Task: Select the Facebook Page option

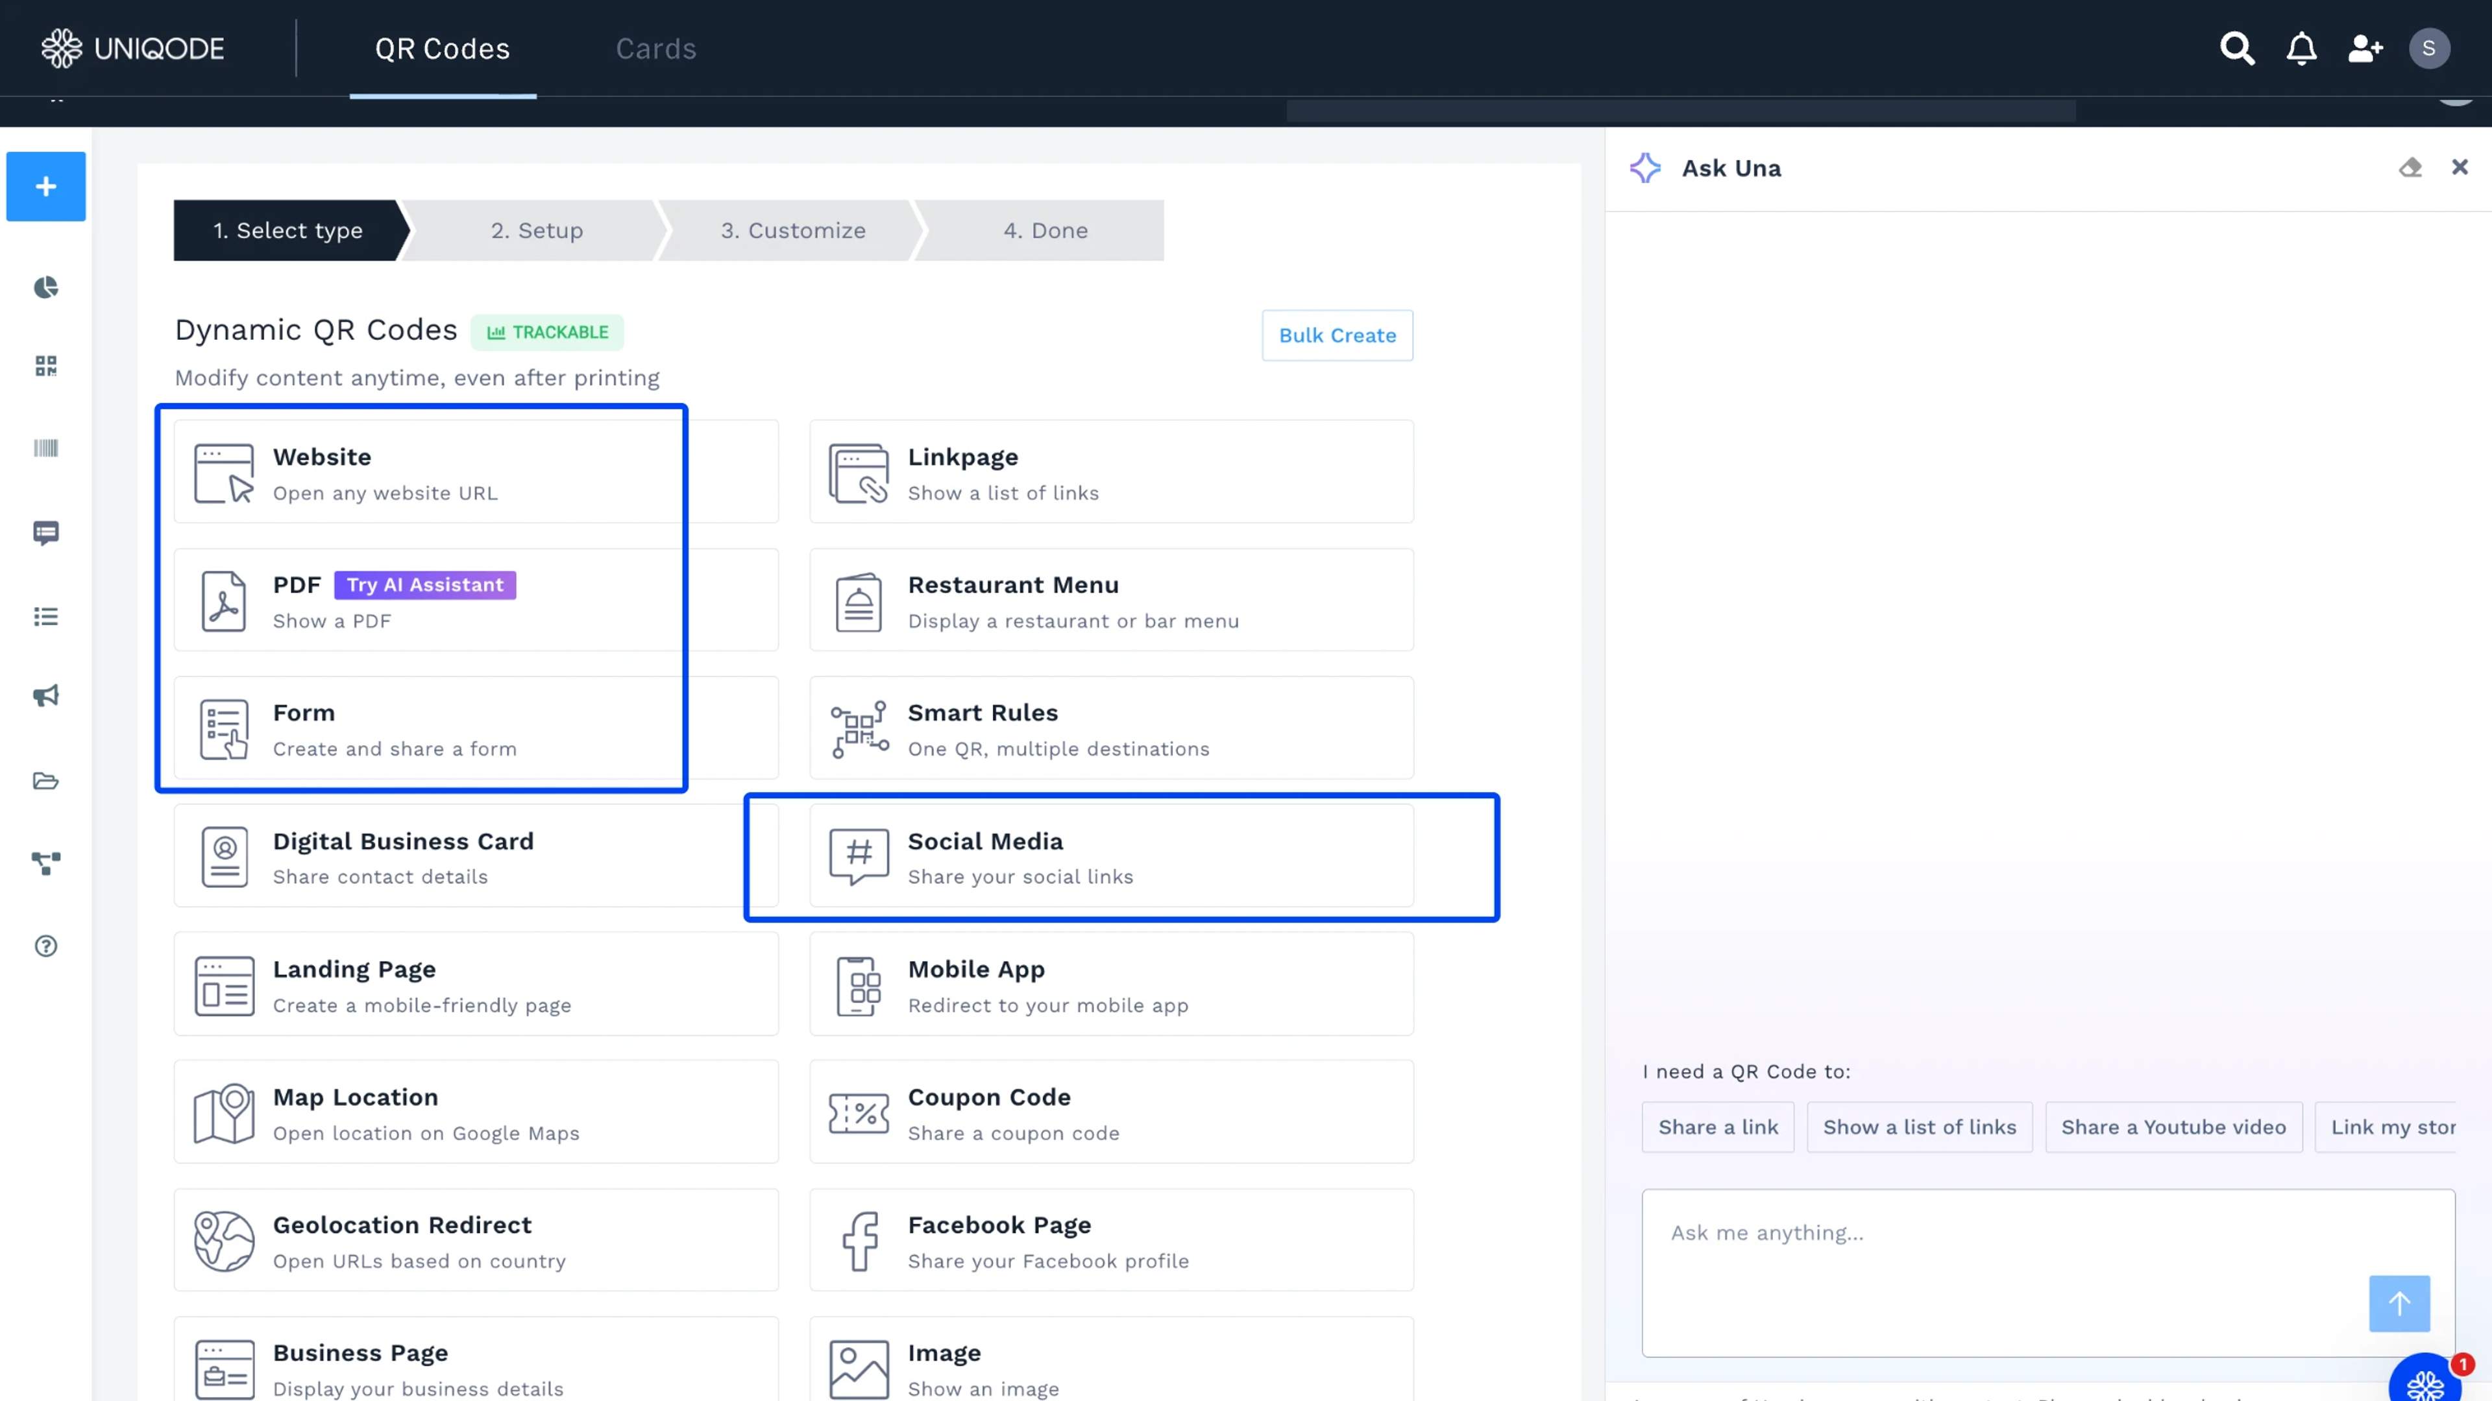Action: tap(1112, 1241)
